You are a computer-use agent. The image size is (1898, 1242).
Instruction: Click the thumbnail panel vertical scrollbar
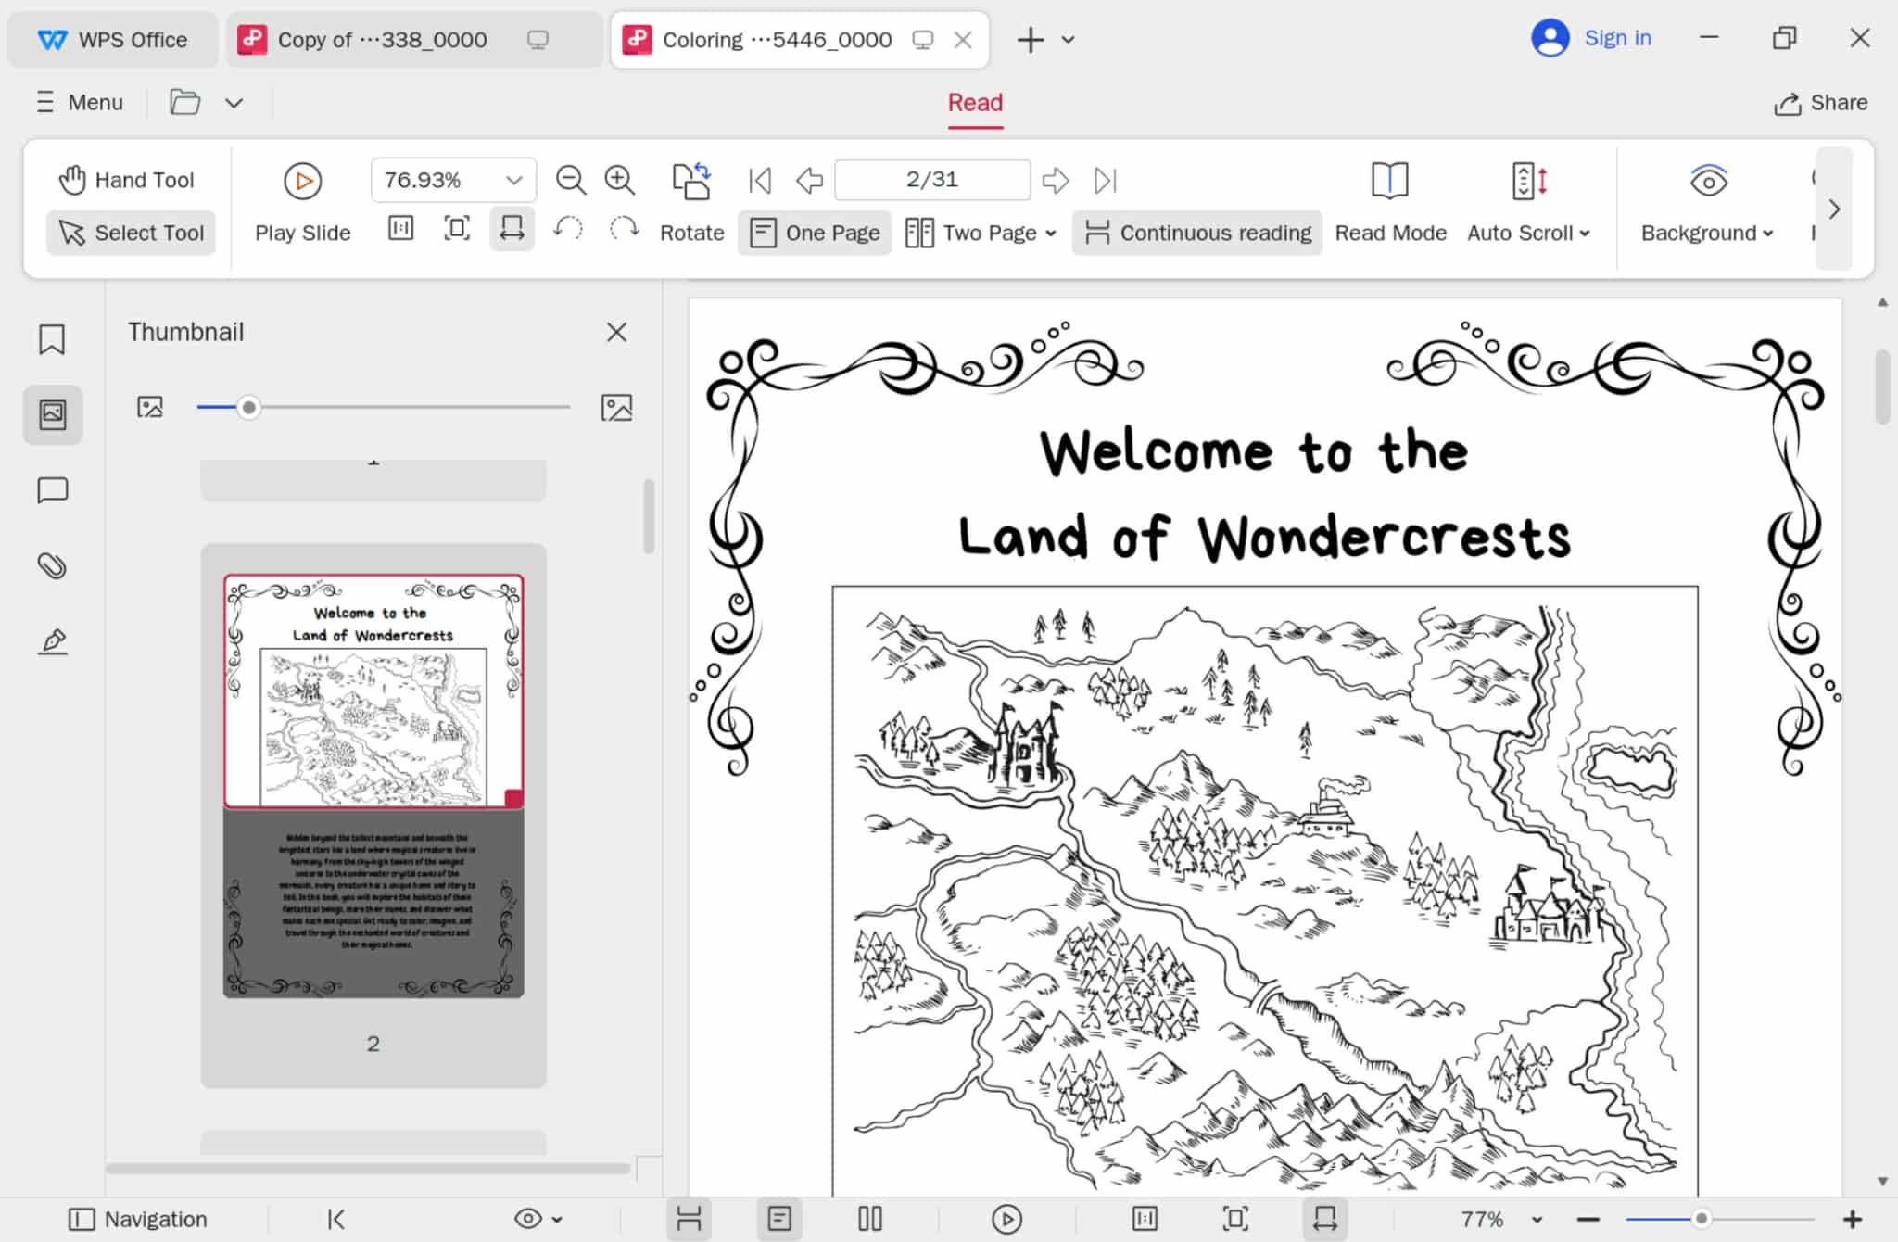coord(649,516)
